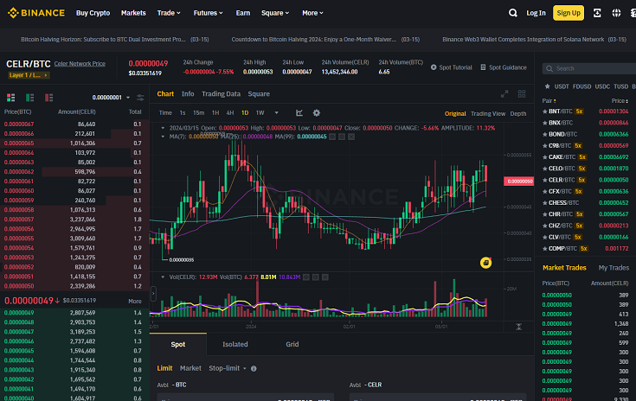Open multi-chart grid layout icon
636x401 pixels.
click(522, 94)
